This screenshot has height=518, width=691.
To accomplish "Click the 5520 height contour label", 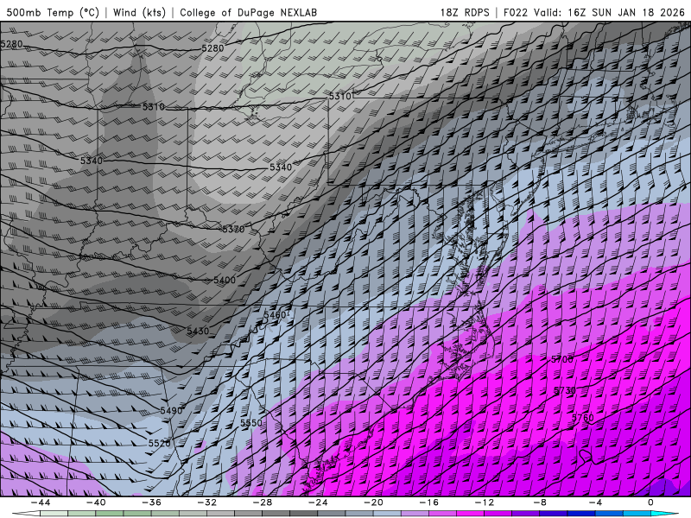I will (159, 443).
